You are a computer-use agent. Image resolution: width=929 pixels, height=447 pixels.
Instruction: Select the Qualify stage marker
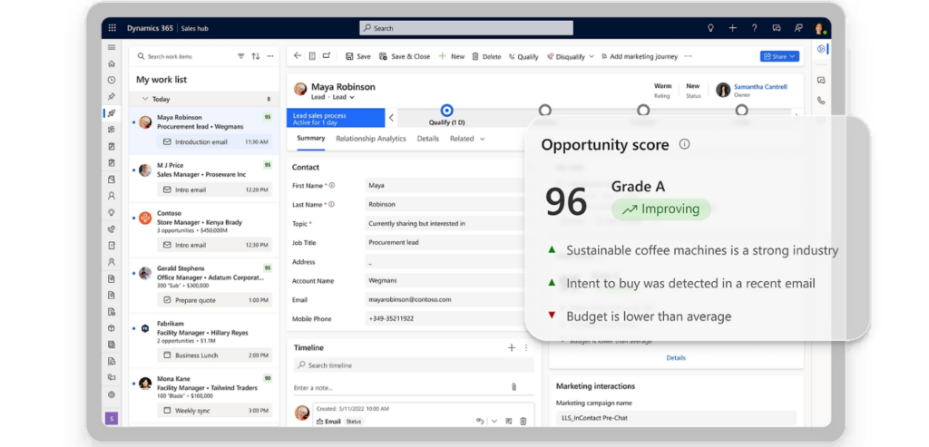(x=446, y=110)
